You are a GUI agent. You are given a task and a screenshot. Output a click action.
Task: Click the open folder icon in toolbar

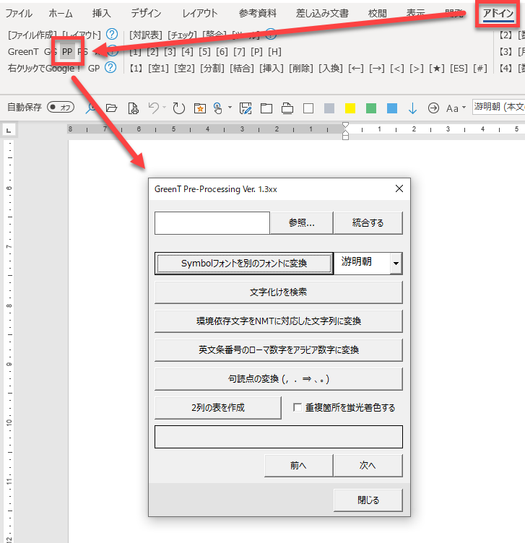coord(111,108)
